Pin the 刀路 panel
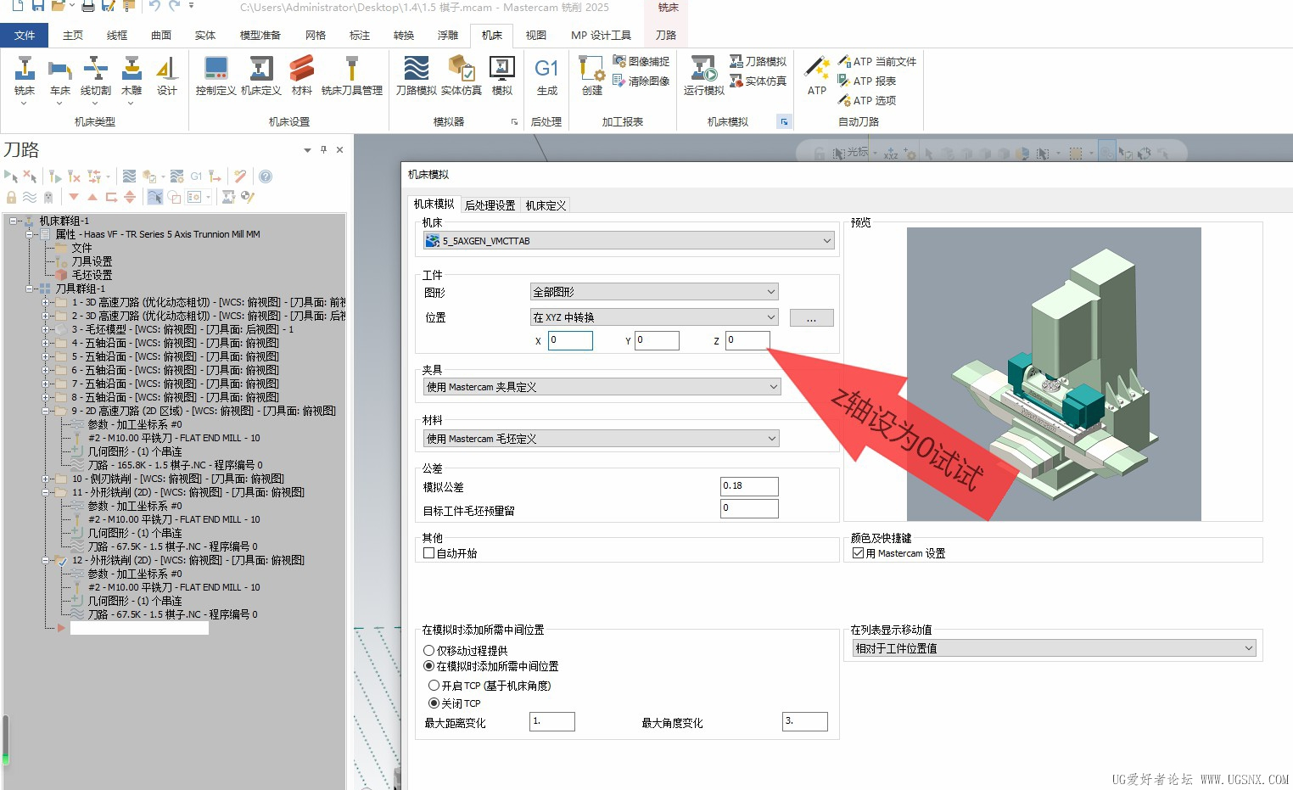Image resolution: width=1293 pixels, height=790 pixels. click(x=323, y=149)
